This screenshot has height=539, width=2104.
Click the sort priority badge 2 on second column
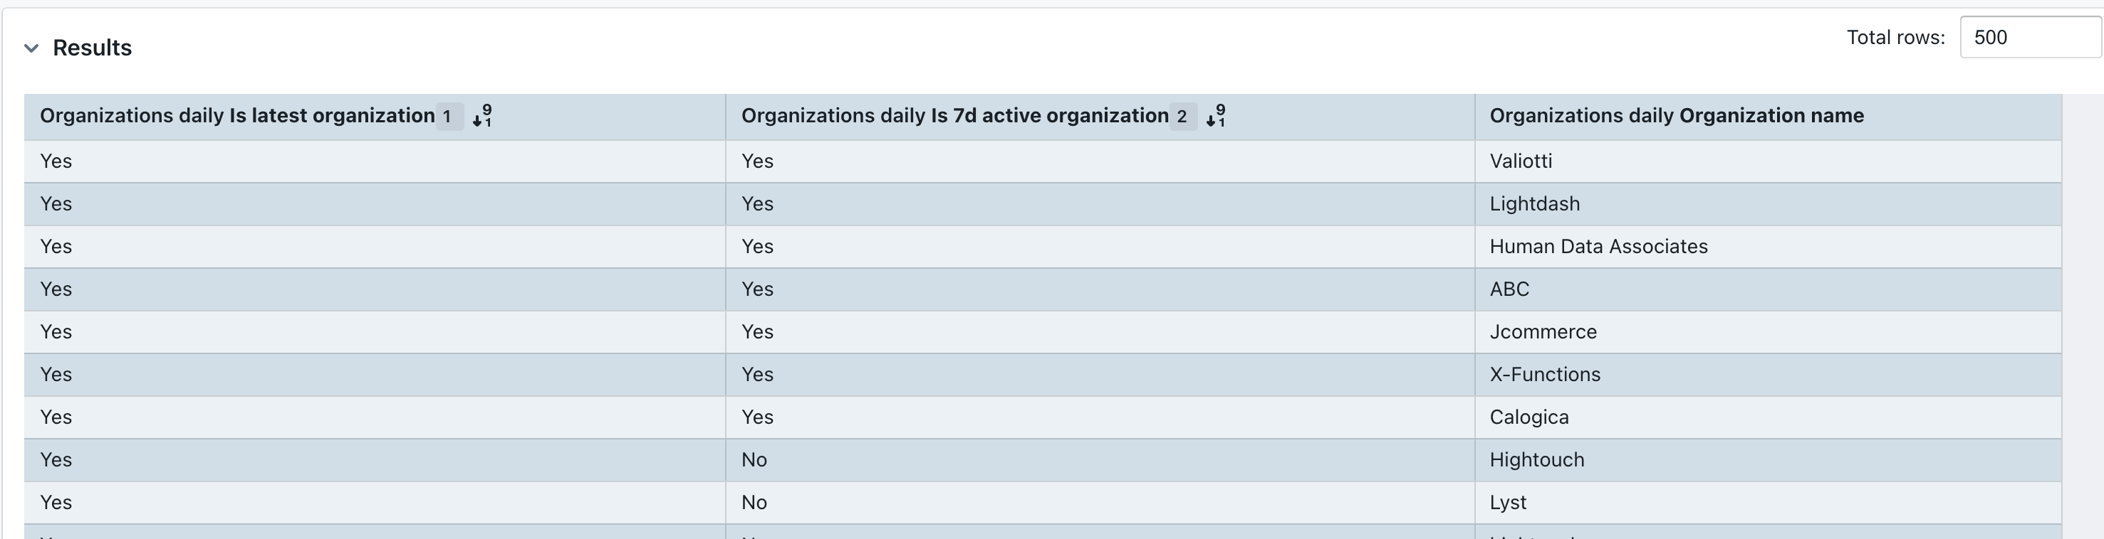1181,117
